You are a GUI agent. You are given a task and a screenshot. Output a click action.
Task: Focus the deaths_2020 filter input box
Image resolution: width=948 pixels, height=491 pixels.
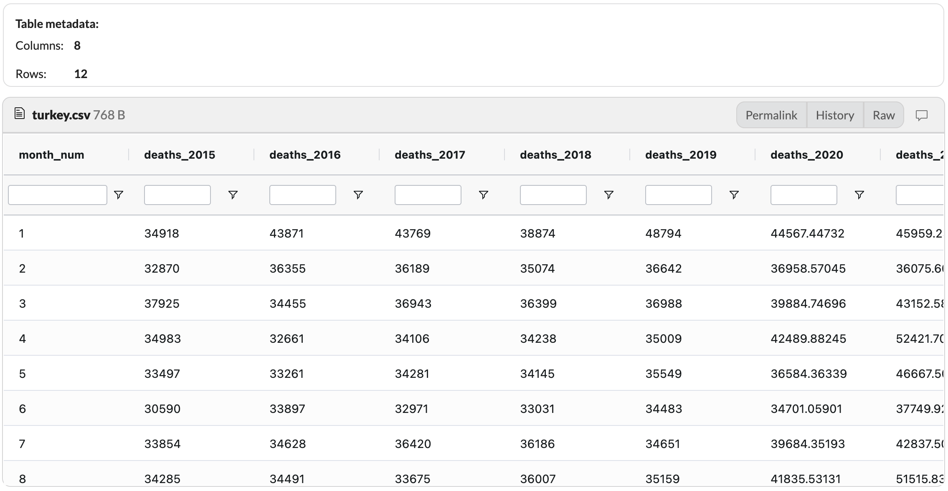tap(804, 195)
